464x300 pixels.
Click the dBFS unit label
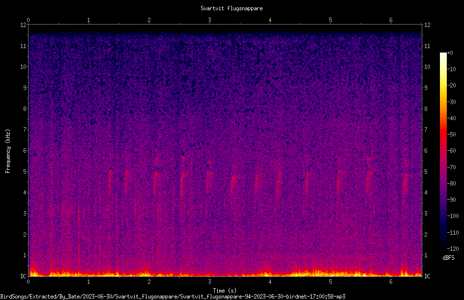(x=448, y=258)
